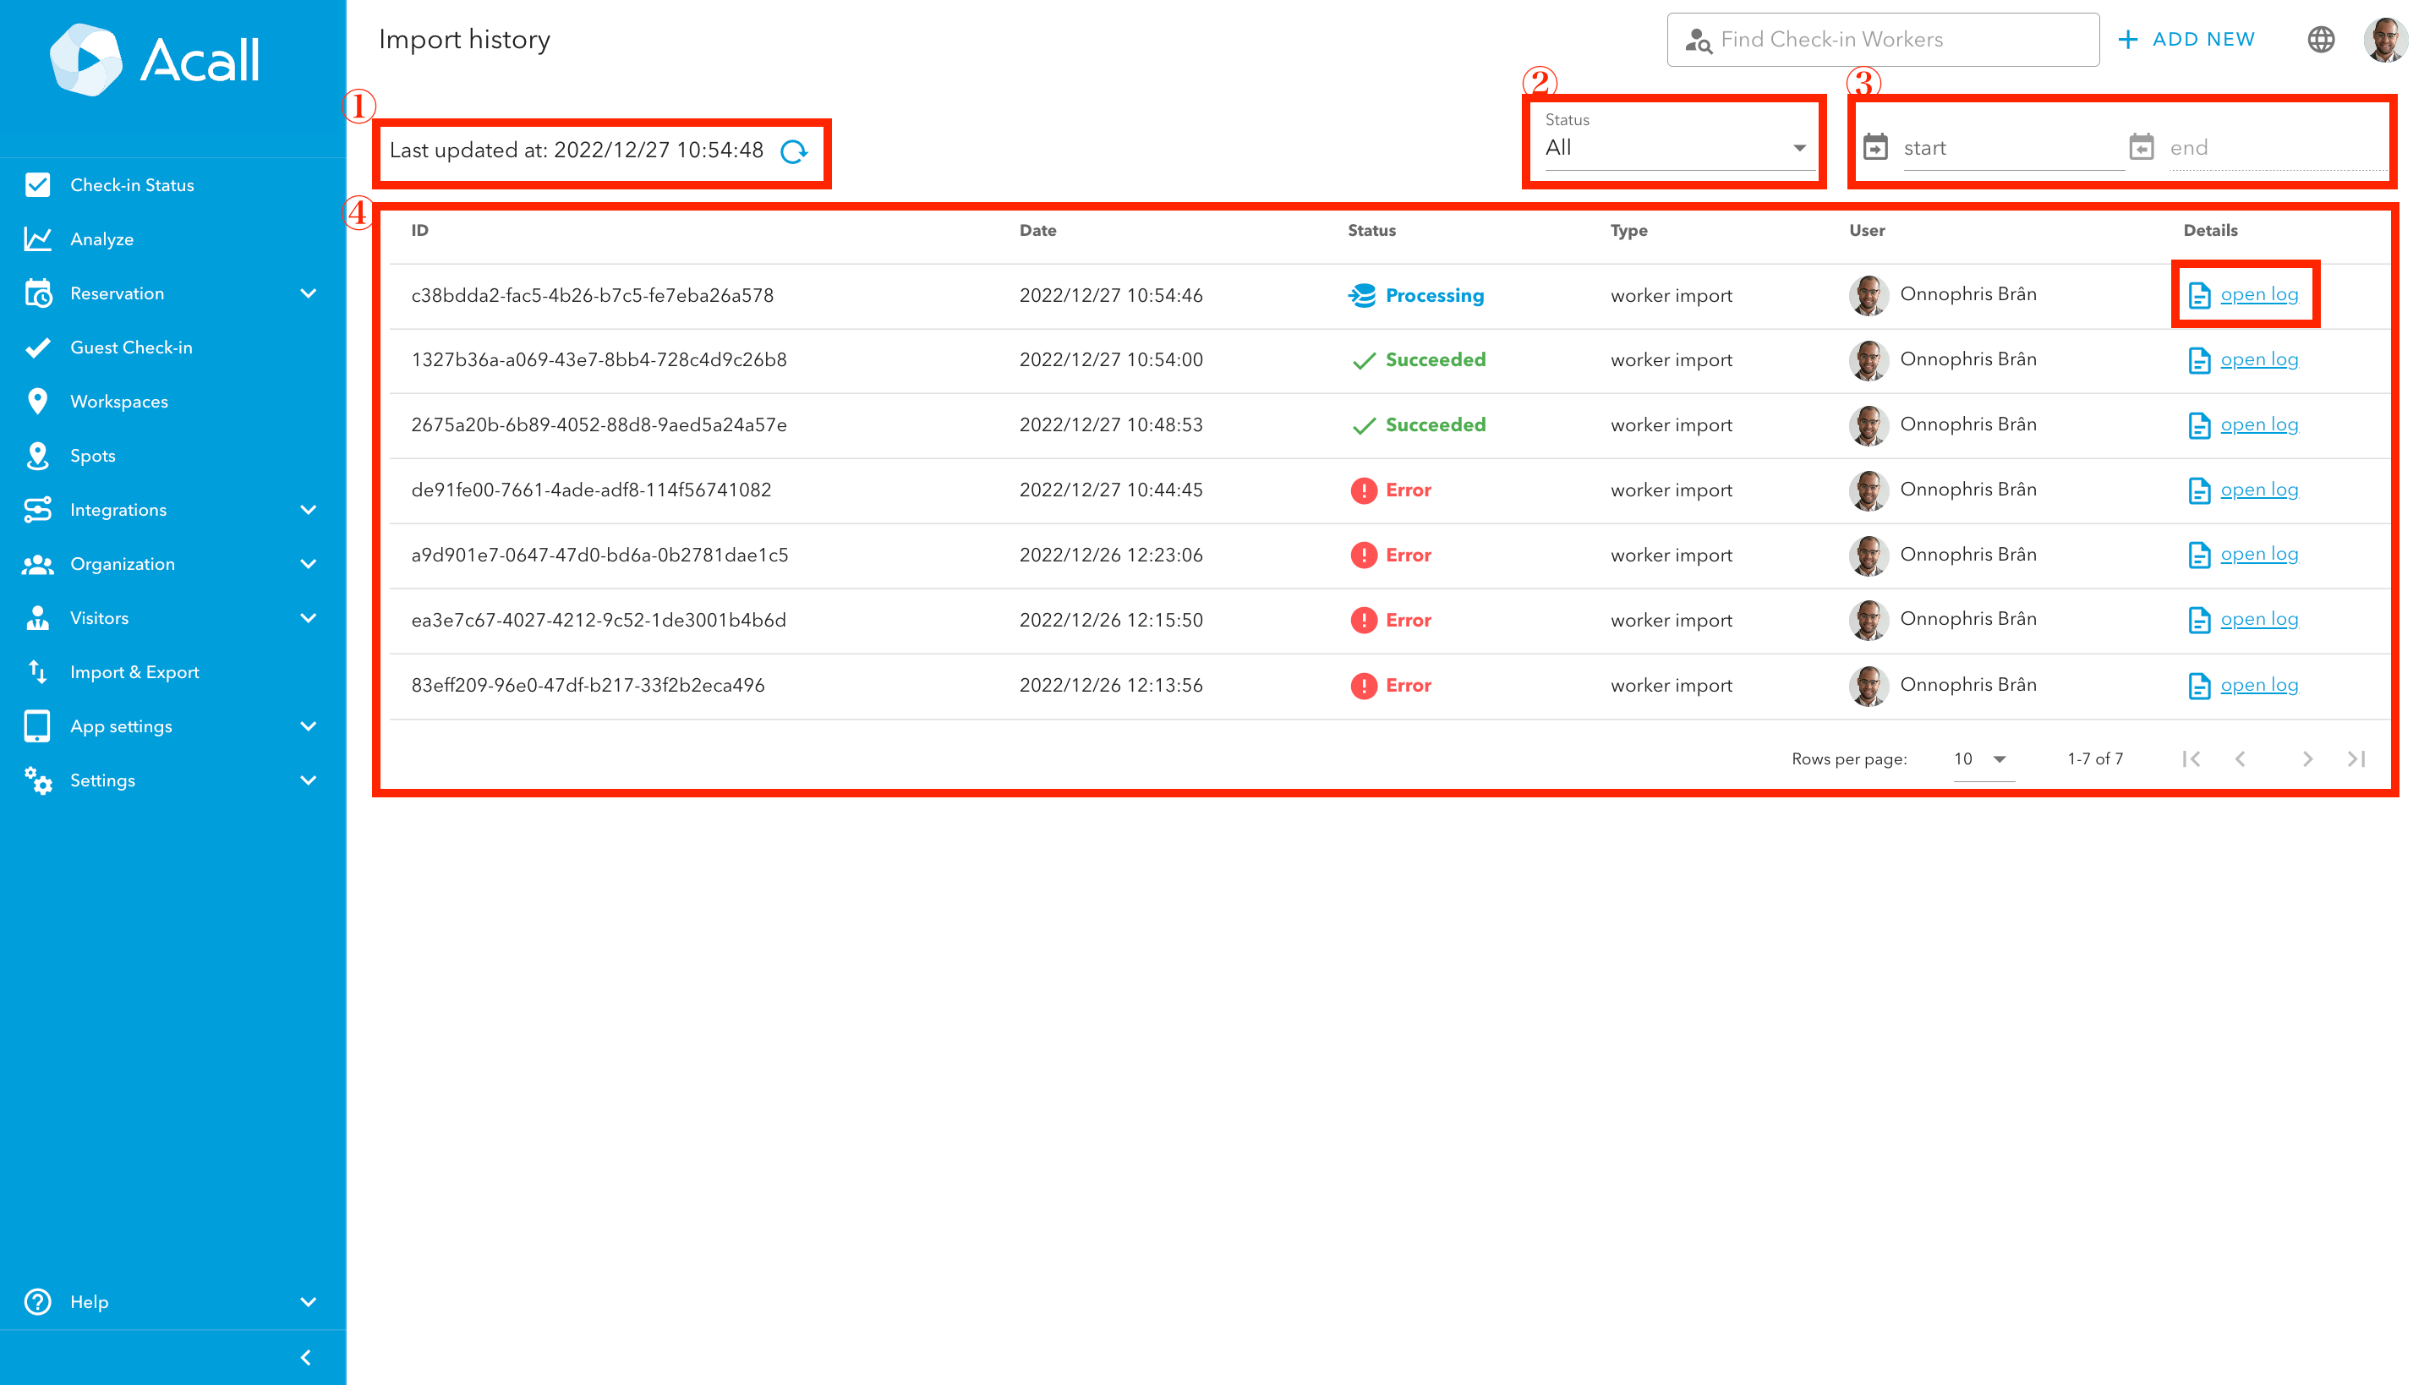This screenshot has width=2435, height=1385.
Task: Click the Date column header
Action: point(1037,230)
